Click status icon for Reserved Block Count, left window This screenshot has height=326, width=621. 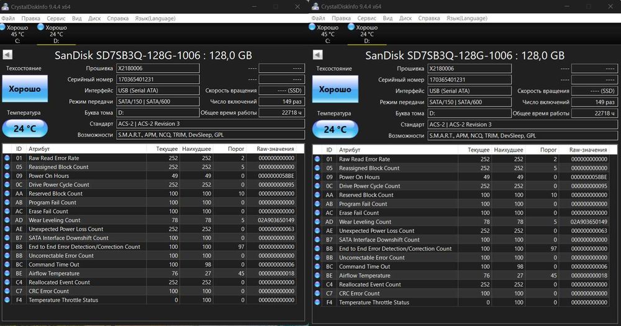pyautogui.click(x=7, y=193)
